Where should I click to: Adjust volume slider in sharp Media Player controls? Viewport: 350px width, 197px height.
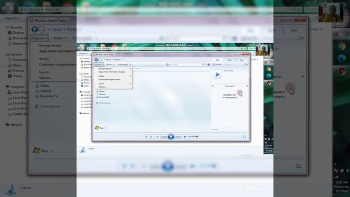(x=193, y=137)
